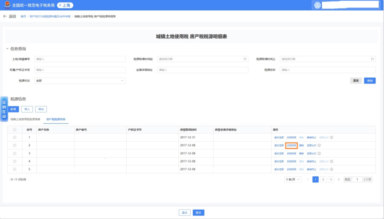Image resolution: width=384 pixels, height=219 pixels.
Task: Check the checkbox for row 4
Action: [15, 161]
